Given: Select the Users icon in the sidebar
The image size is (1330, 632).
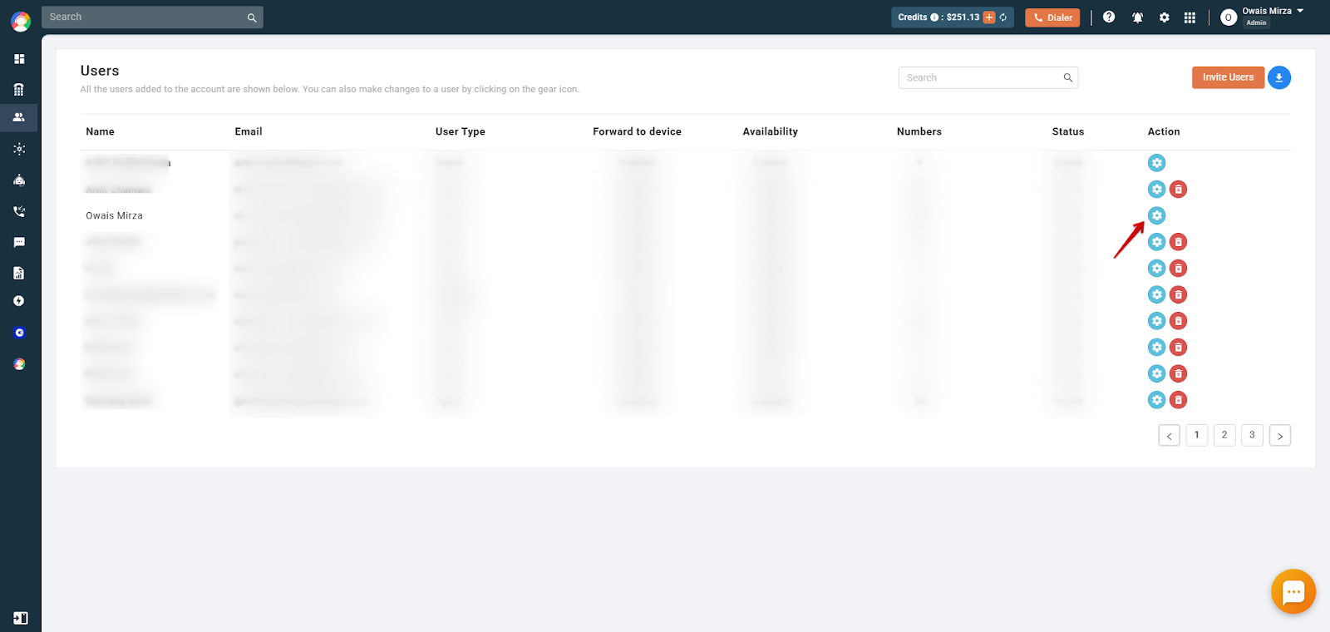Looking at the screenshot, I should [x=19, y=117].
